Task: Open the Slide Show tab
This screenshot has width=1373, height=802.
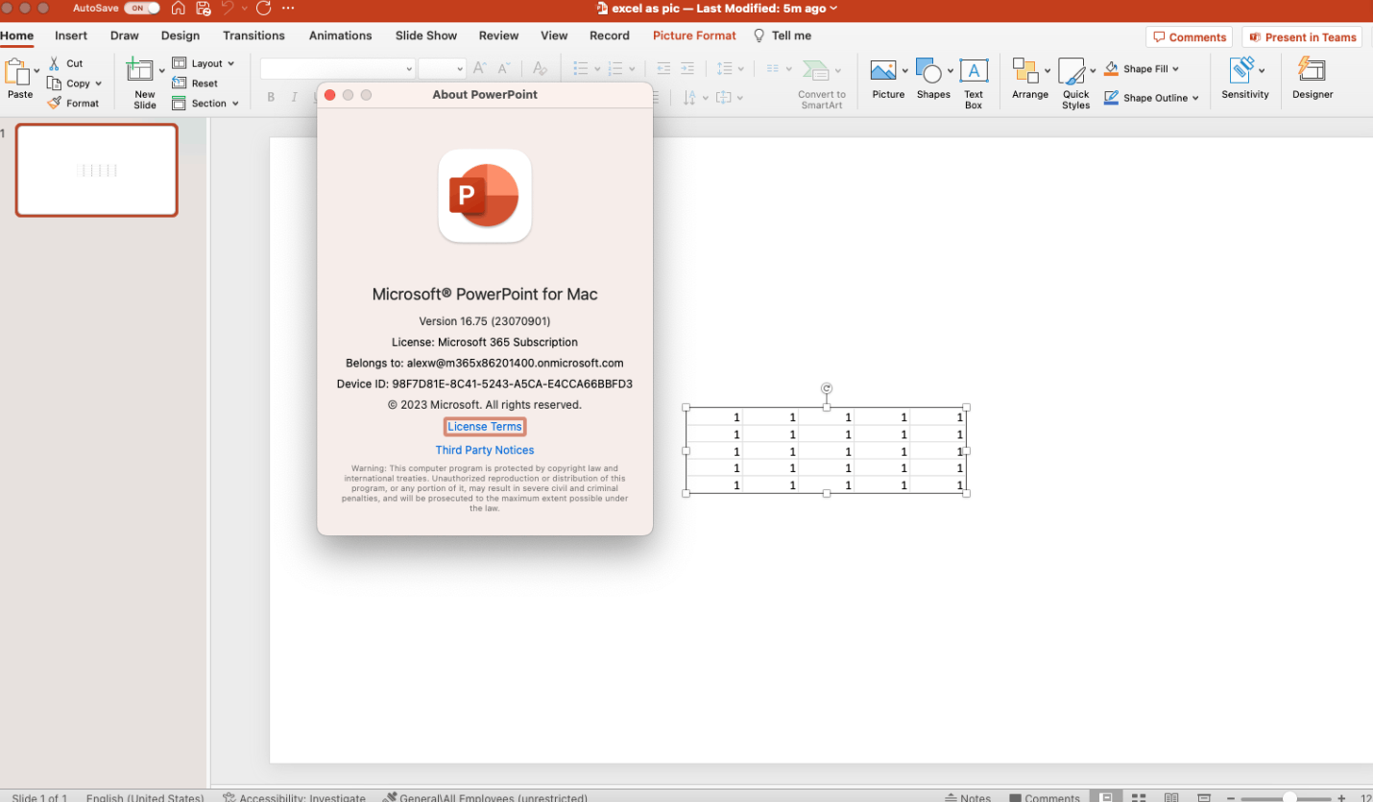Action: tap(426, 35)
